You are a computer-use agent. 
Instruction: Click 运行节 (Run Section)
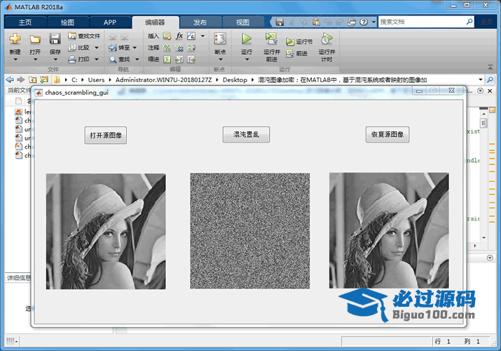pos(299,41)
